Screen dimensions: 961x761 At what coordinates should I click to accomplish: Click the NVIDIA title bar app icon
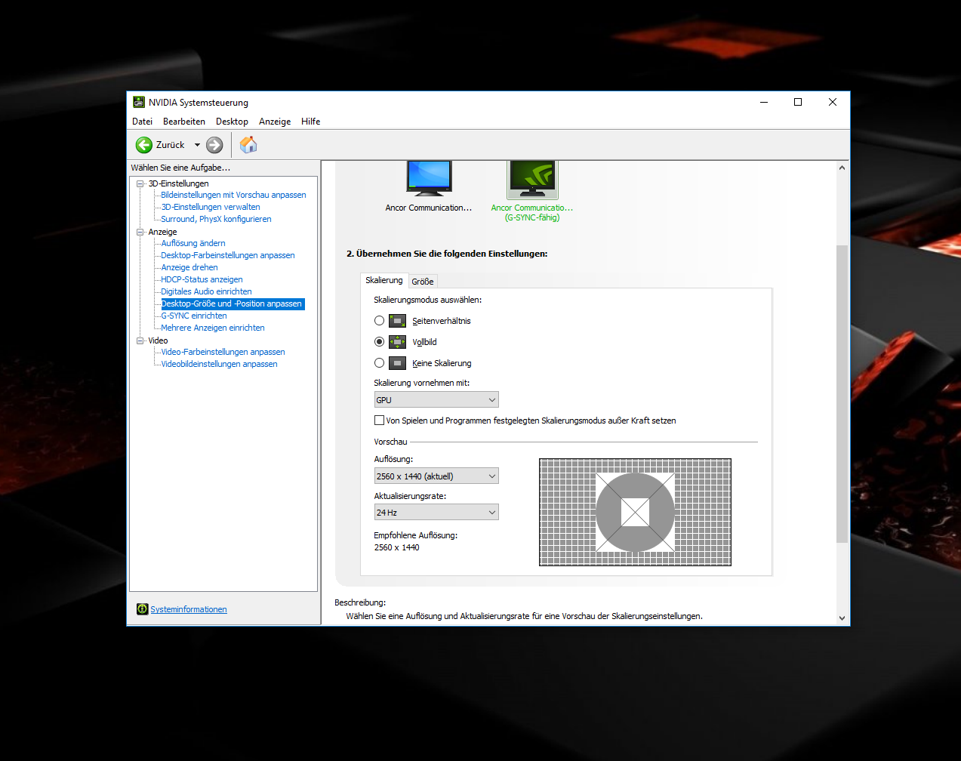[139, 102]
